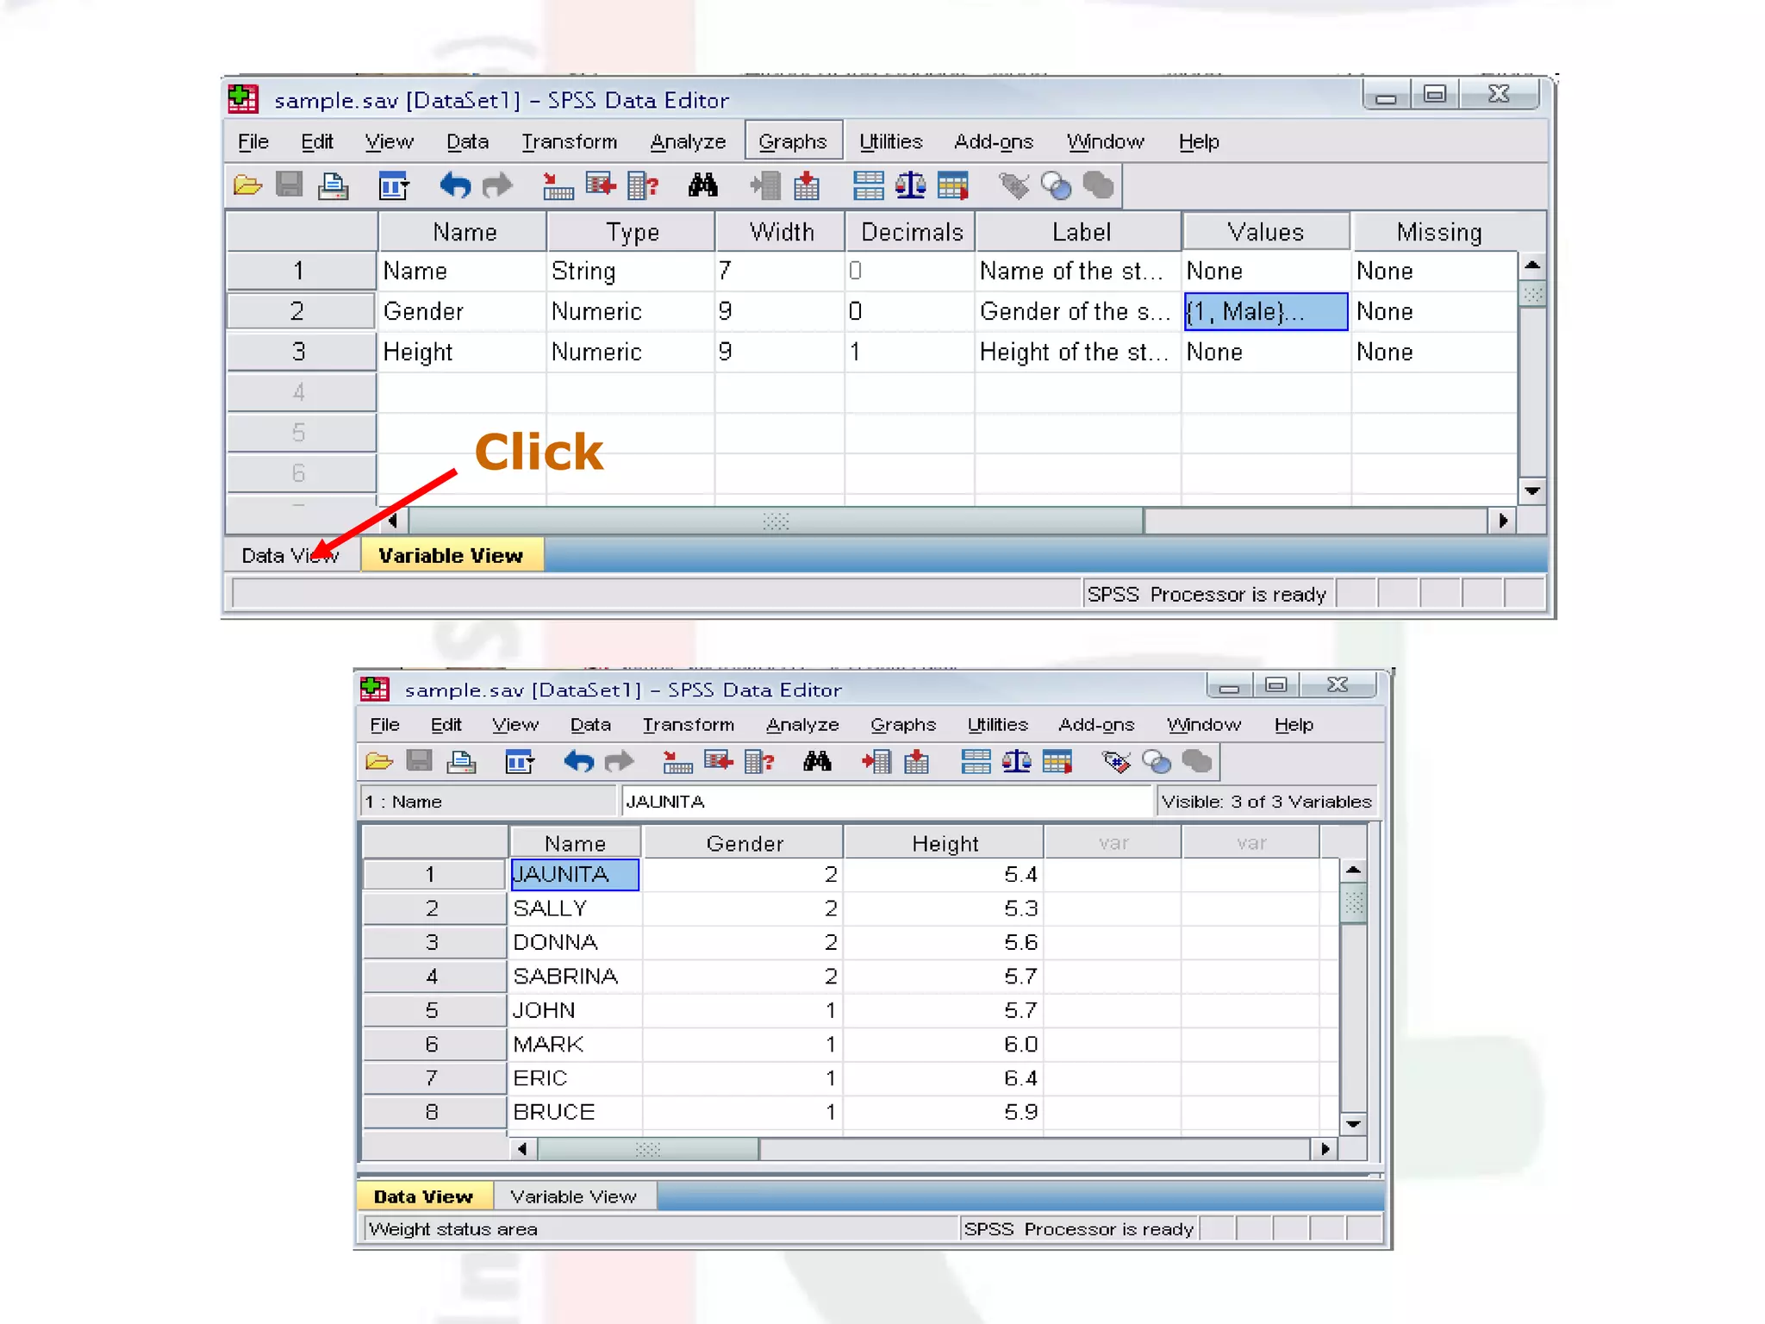Click binoculars Find icon in top toolbar

pyautogui.click(x=702, y=185)
